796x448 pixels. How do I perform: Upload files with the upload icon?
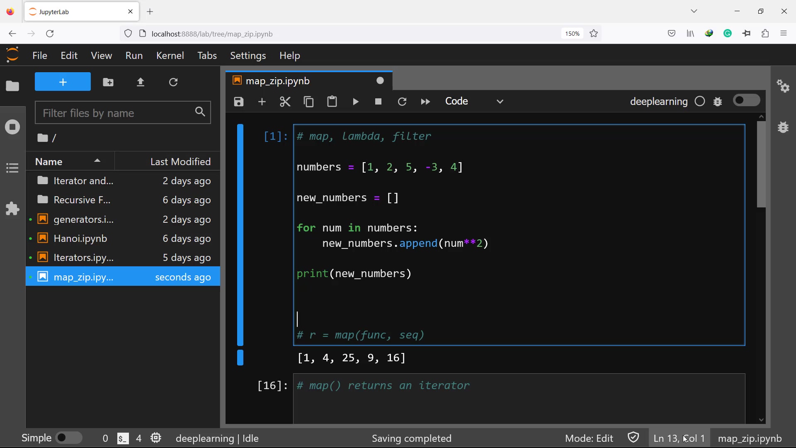coord(141,82)
